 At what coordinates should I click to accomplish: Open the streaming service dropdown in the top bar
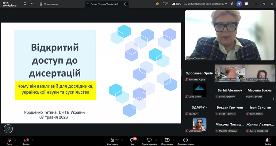[x=205, y=4]
